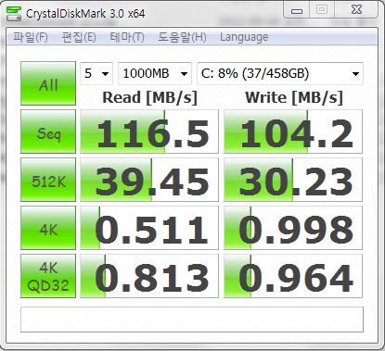Open the 1000MB test size dropdown
385x351 pixels.
155,73
